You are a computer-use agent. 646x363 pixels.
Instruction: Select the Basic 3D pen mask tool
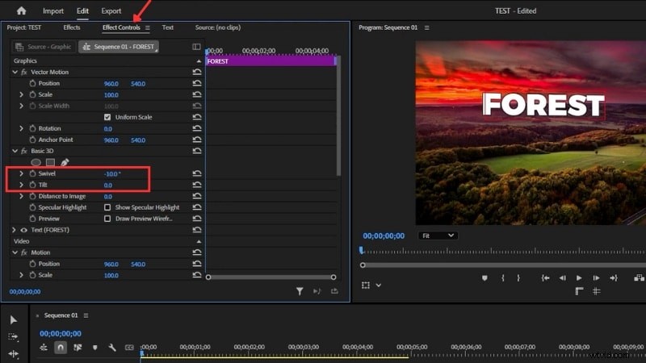click(65, 163)
